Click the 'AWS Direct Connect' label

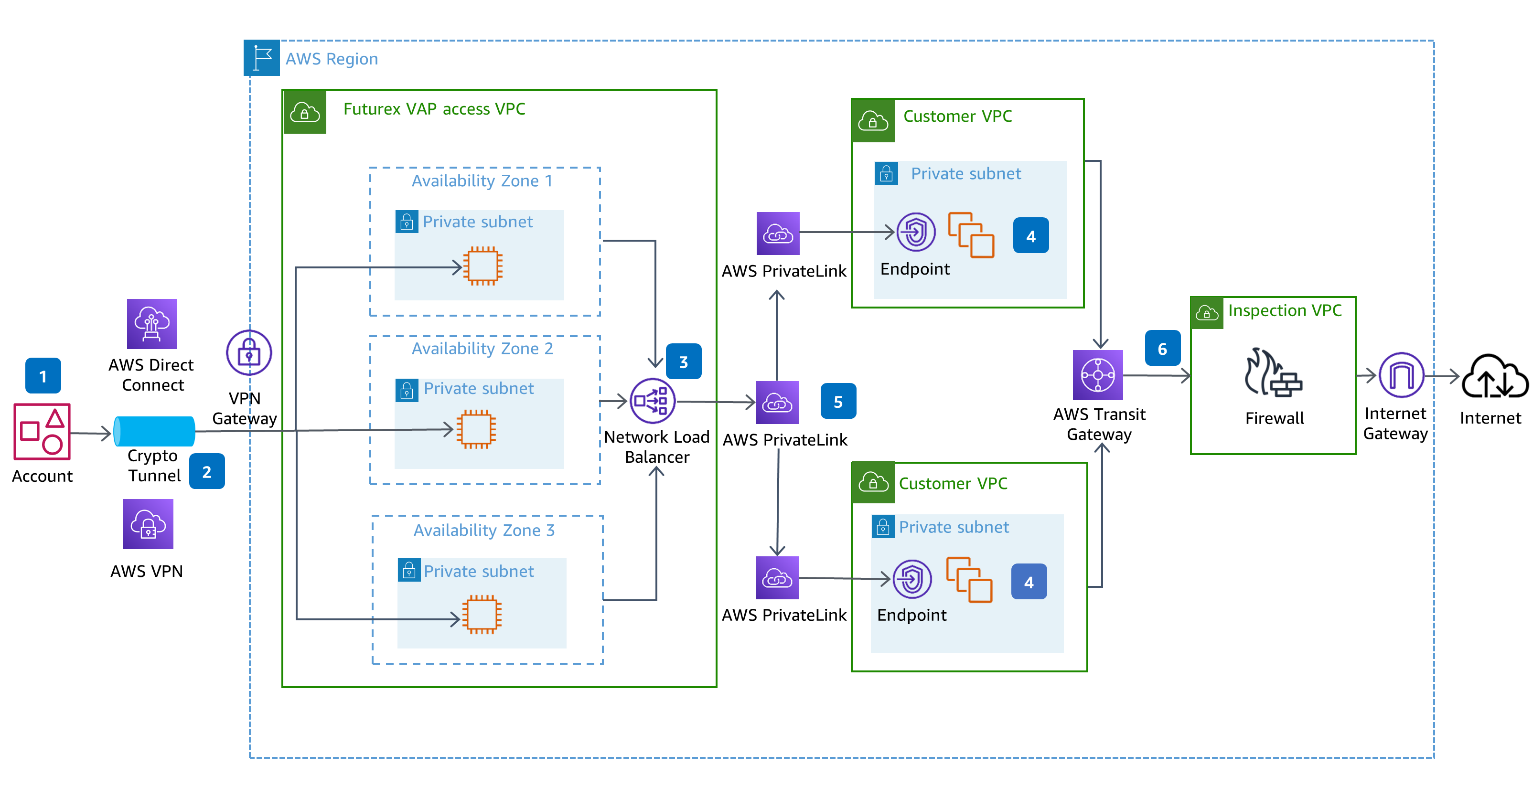[x=151, y=375]
